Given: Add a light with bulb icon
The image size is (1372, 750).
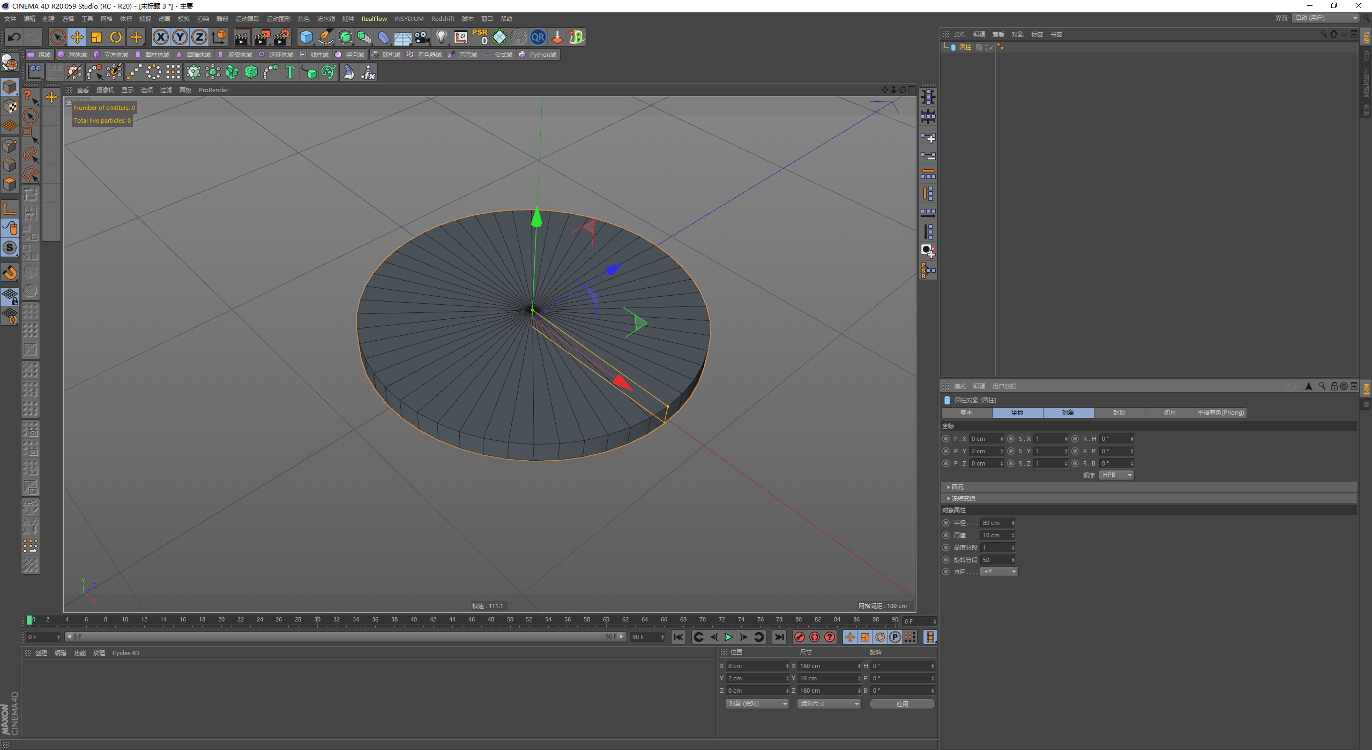Looking at the screenshot, I should (x=441, y=37).
